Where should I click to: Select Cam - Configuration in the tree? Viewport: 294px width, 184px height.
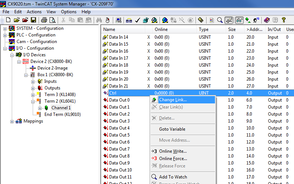pos(36,42)
